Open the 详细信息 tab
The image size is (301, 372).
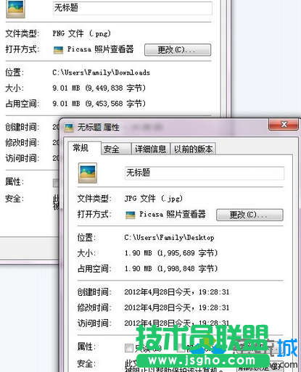pyautogui.click(x=150, y=149)
